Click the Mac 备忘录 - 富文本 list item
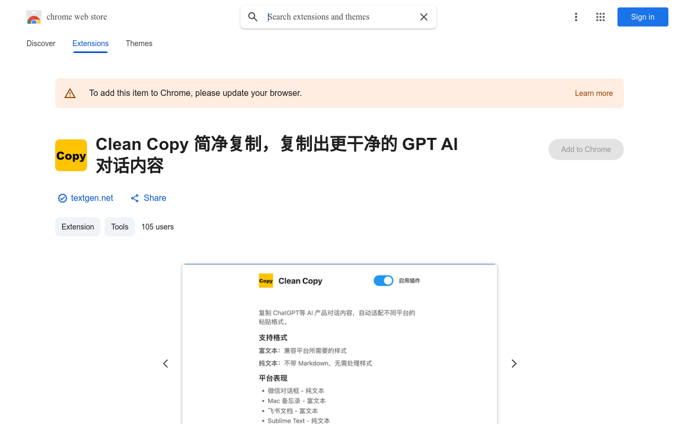This screenshot has width=679, height=424. coord(297,401)
